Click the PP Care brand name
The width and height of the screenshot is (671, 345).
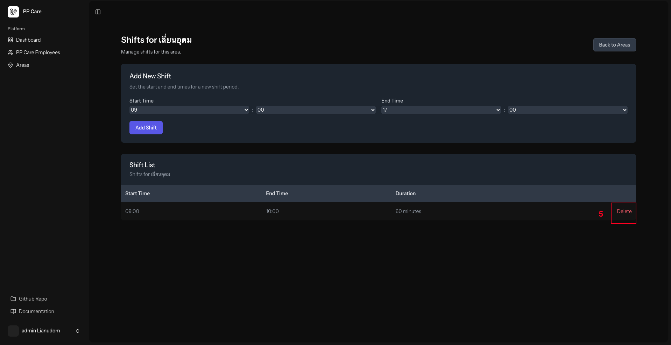click(32, 12)
